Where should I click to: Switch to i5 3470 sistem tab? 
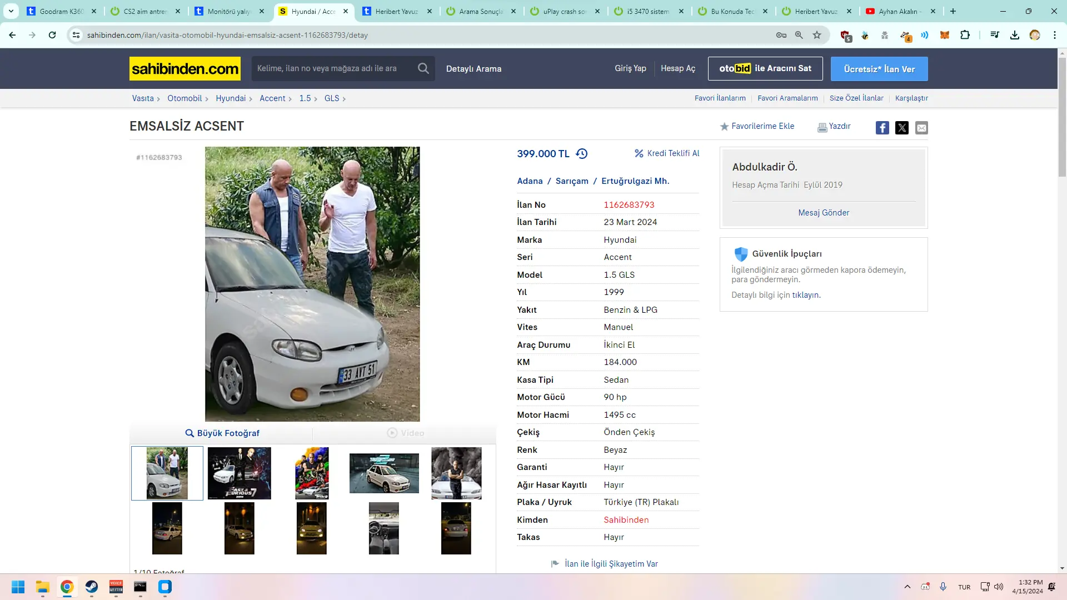[x=649, y=11]
